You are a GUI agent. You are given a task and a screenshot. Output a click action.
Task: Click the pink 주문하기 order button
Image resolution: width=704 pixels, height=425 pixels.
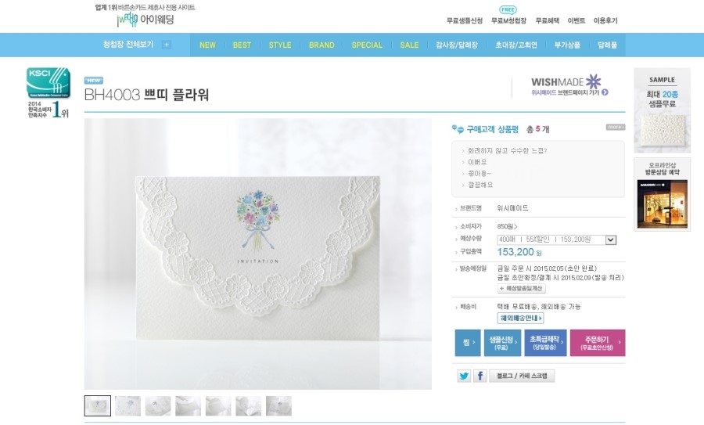(598, 343)
